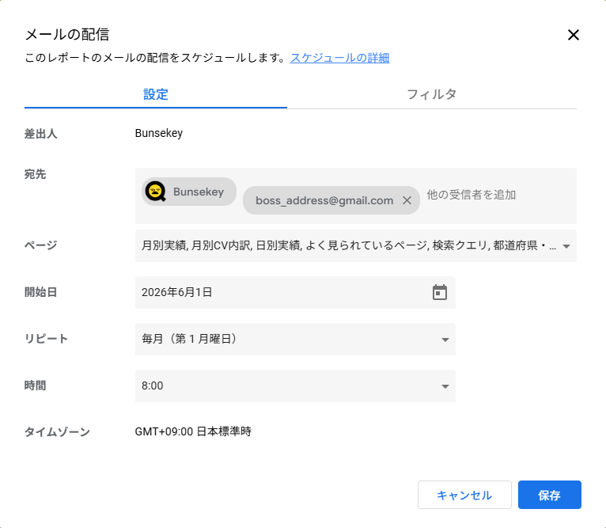Click the 保存 button

(x=550, y=495)
